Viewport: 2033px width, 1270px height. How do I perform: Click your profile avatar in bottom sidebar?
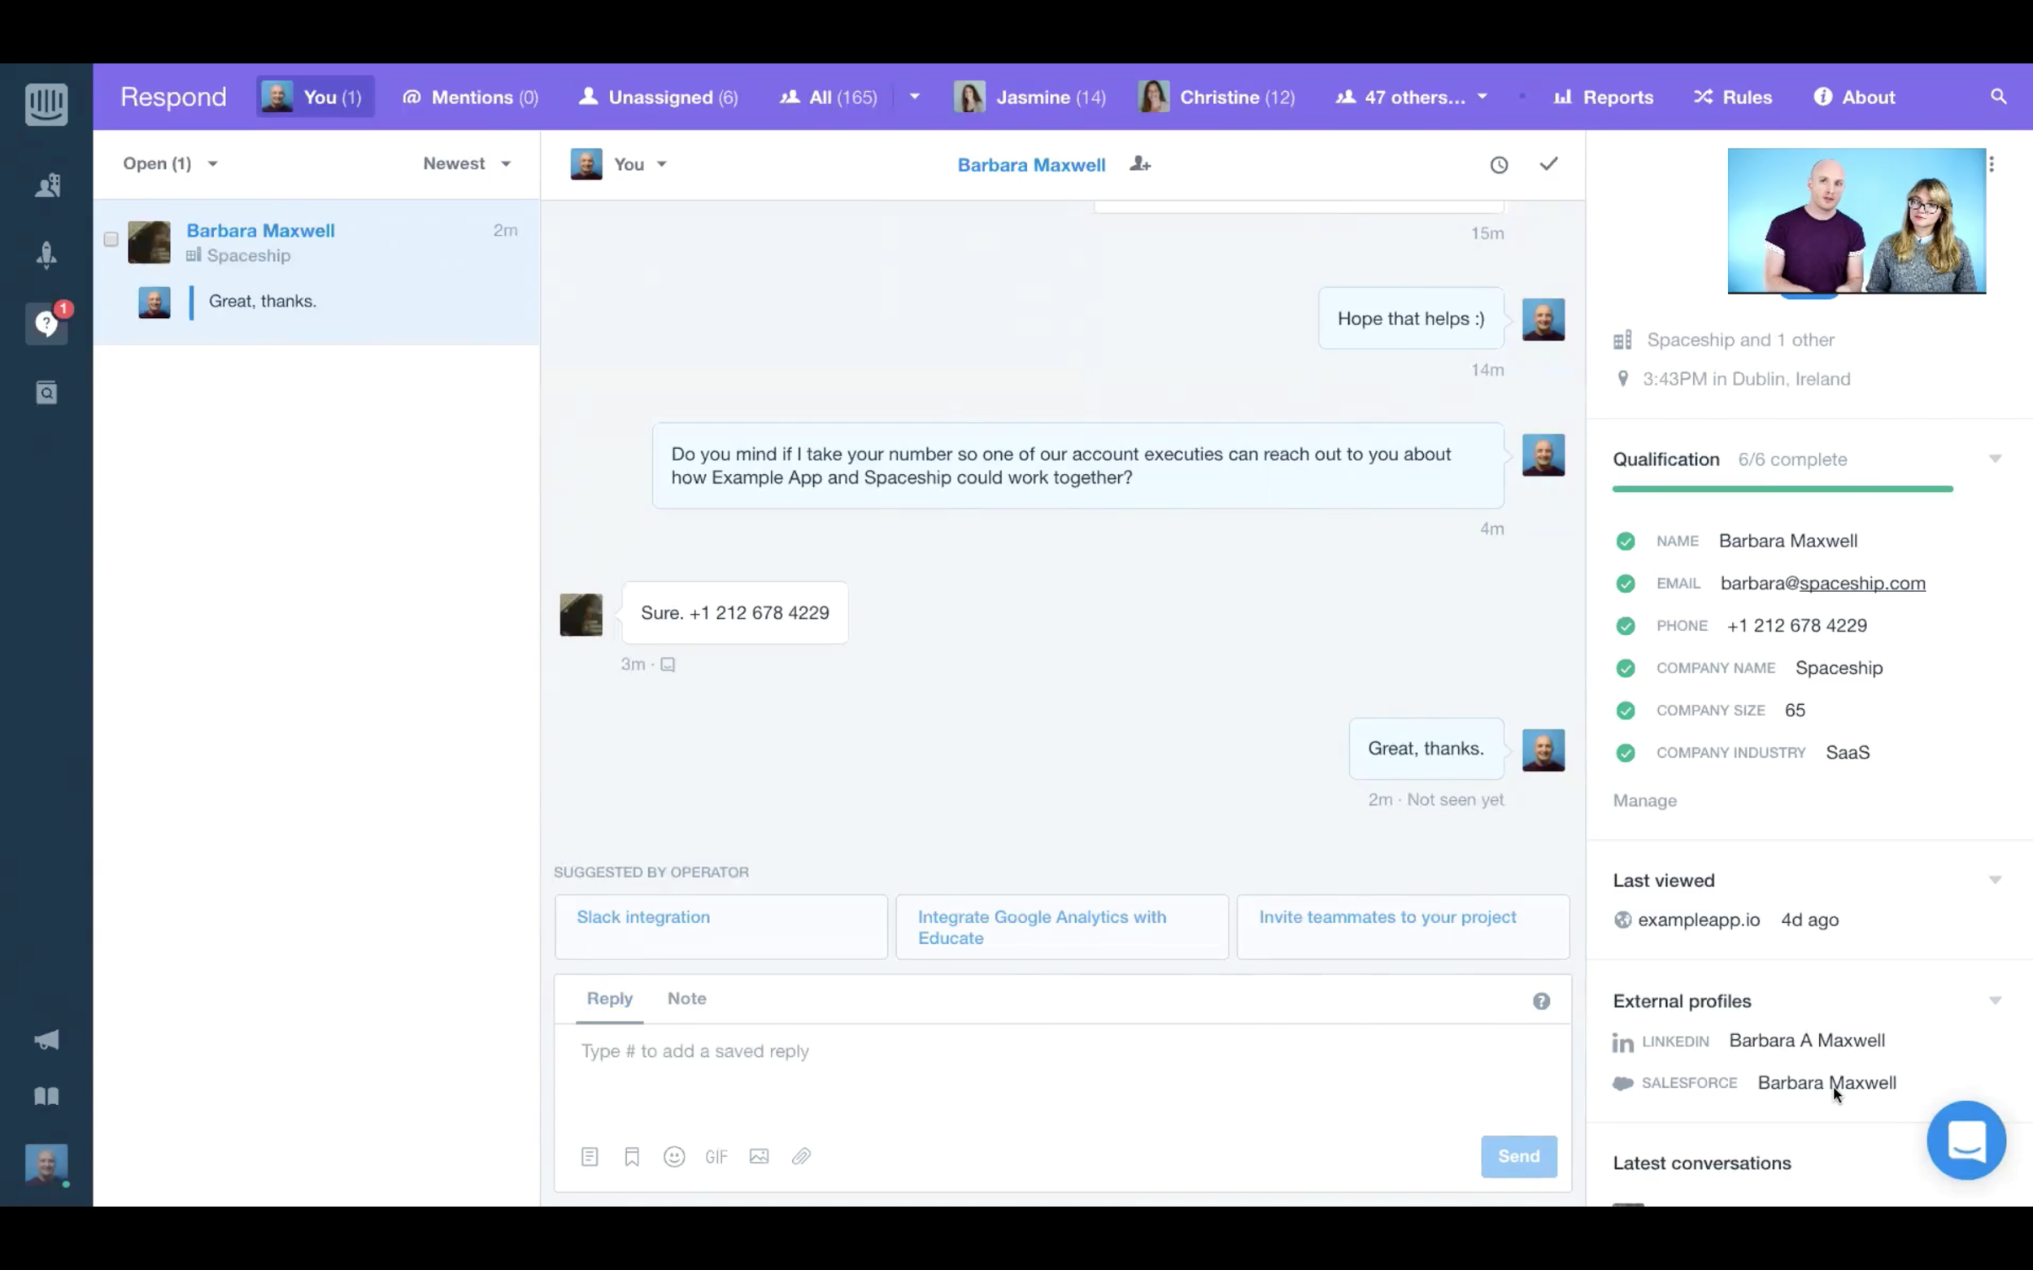click(46, 1164)
